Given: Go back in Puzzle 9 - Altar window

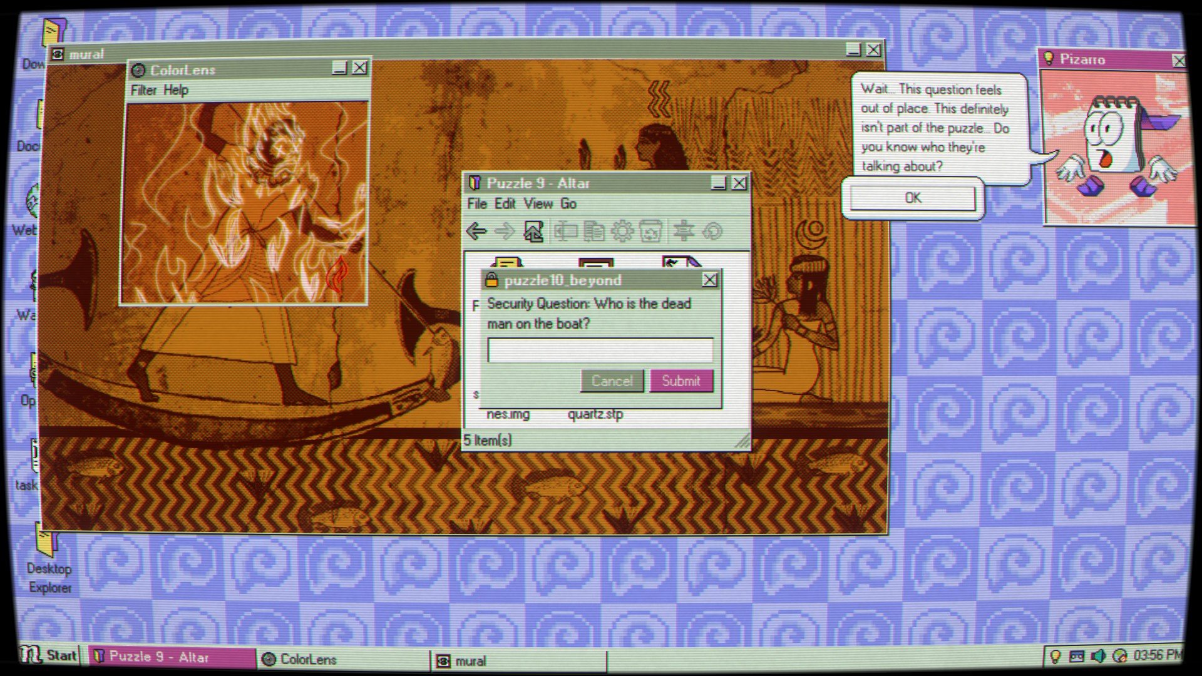Looking at the screenshot, I should click(476, 232).
